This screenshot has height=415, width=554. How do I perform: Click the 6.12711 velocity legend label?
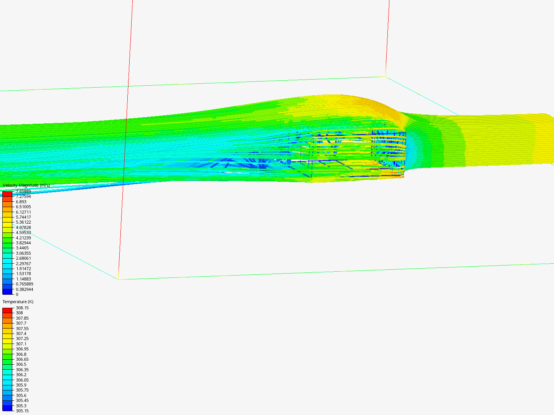pyautogui.click(x=23, y=212)
